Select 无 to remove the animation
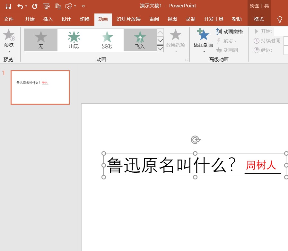Viewport: 288px width, 251px height. (x=40, y=39)
